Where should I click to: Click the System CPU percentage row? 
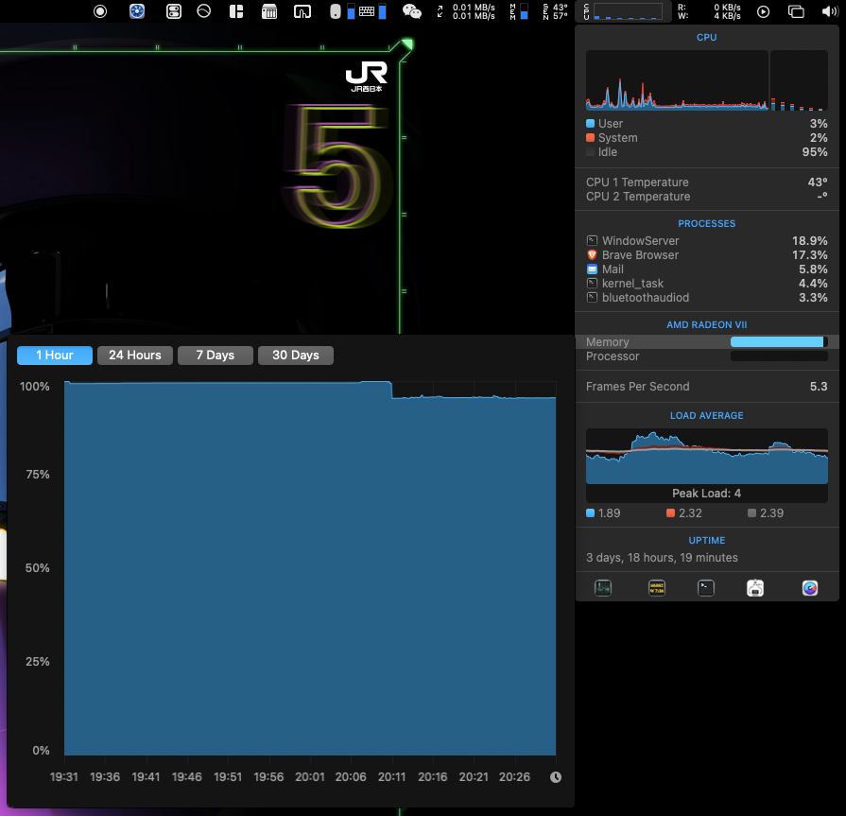(x=707, y=138)
